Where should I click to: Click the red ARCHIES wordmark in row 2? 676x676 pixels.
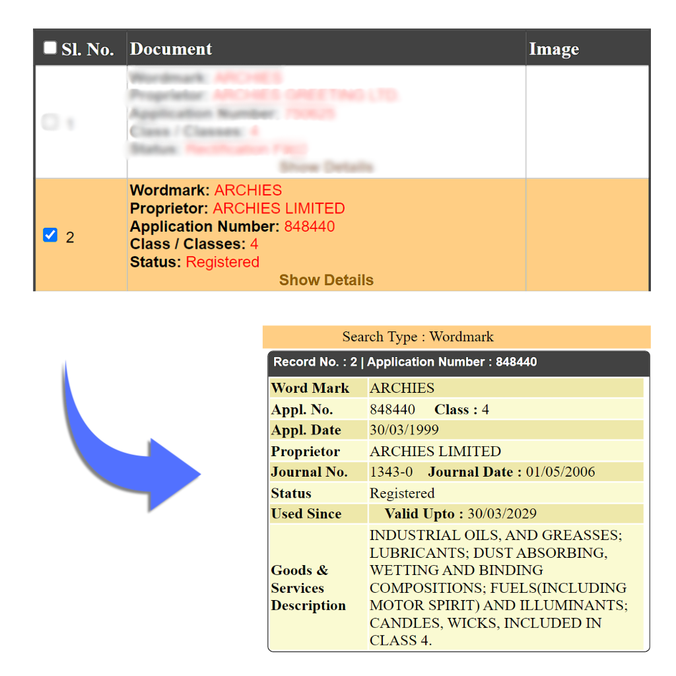248,190
